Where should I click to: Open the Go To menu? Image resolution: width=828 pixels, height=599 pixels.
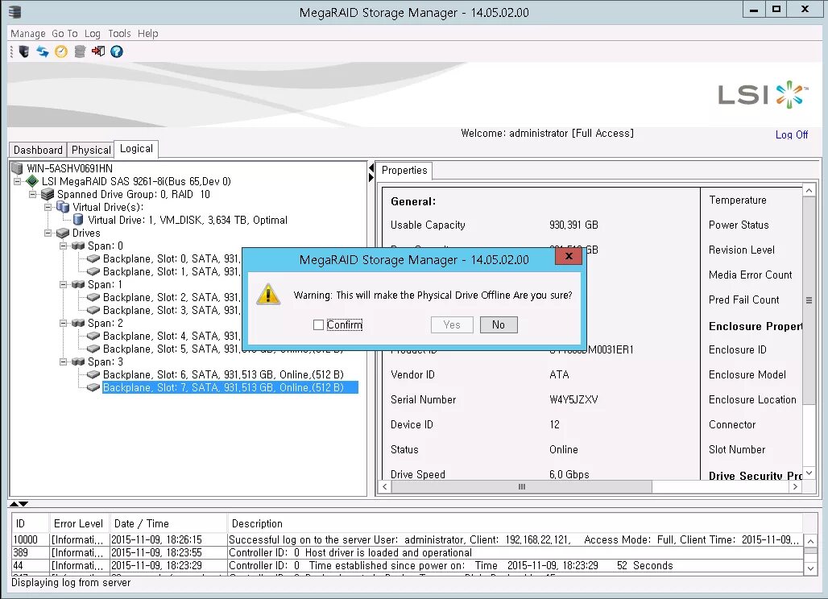(x=64, y=33)
